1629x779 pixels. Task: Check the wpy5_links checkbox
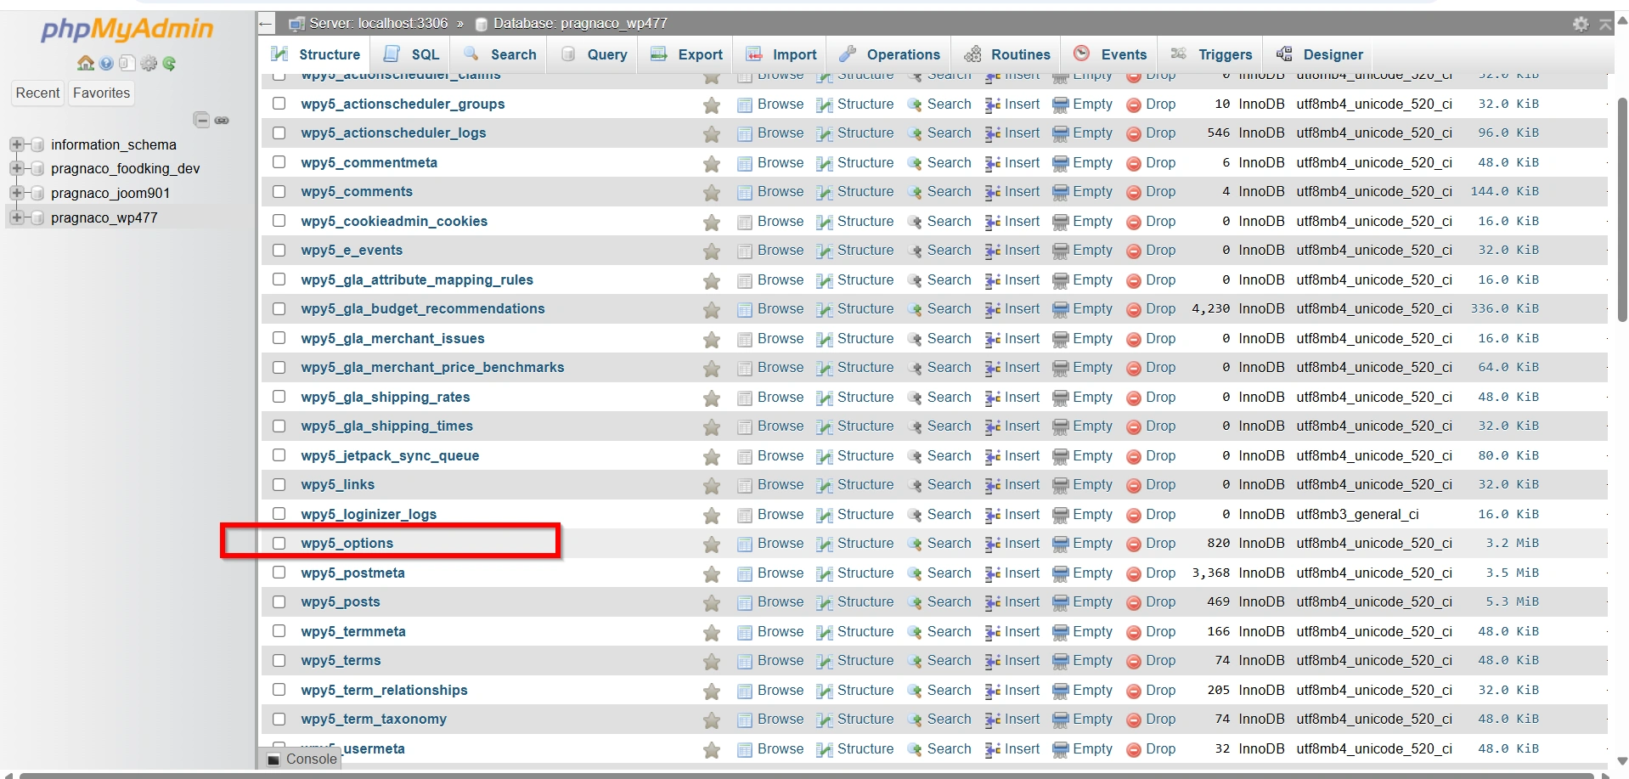pos(279,484)
